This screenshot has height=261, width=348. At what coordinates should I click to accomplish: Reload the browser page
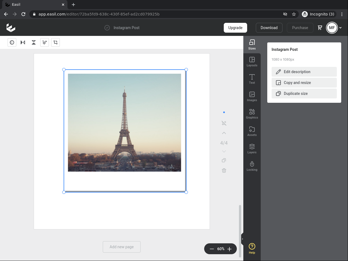(23, 14)
